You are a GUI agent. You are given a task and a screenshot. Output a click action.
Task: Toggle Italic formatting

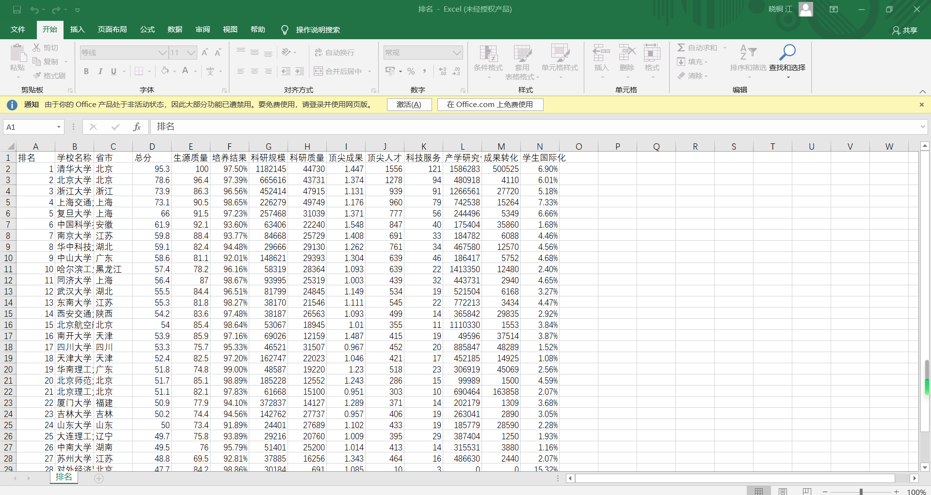click(100, 72)
